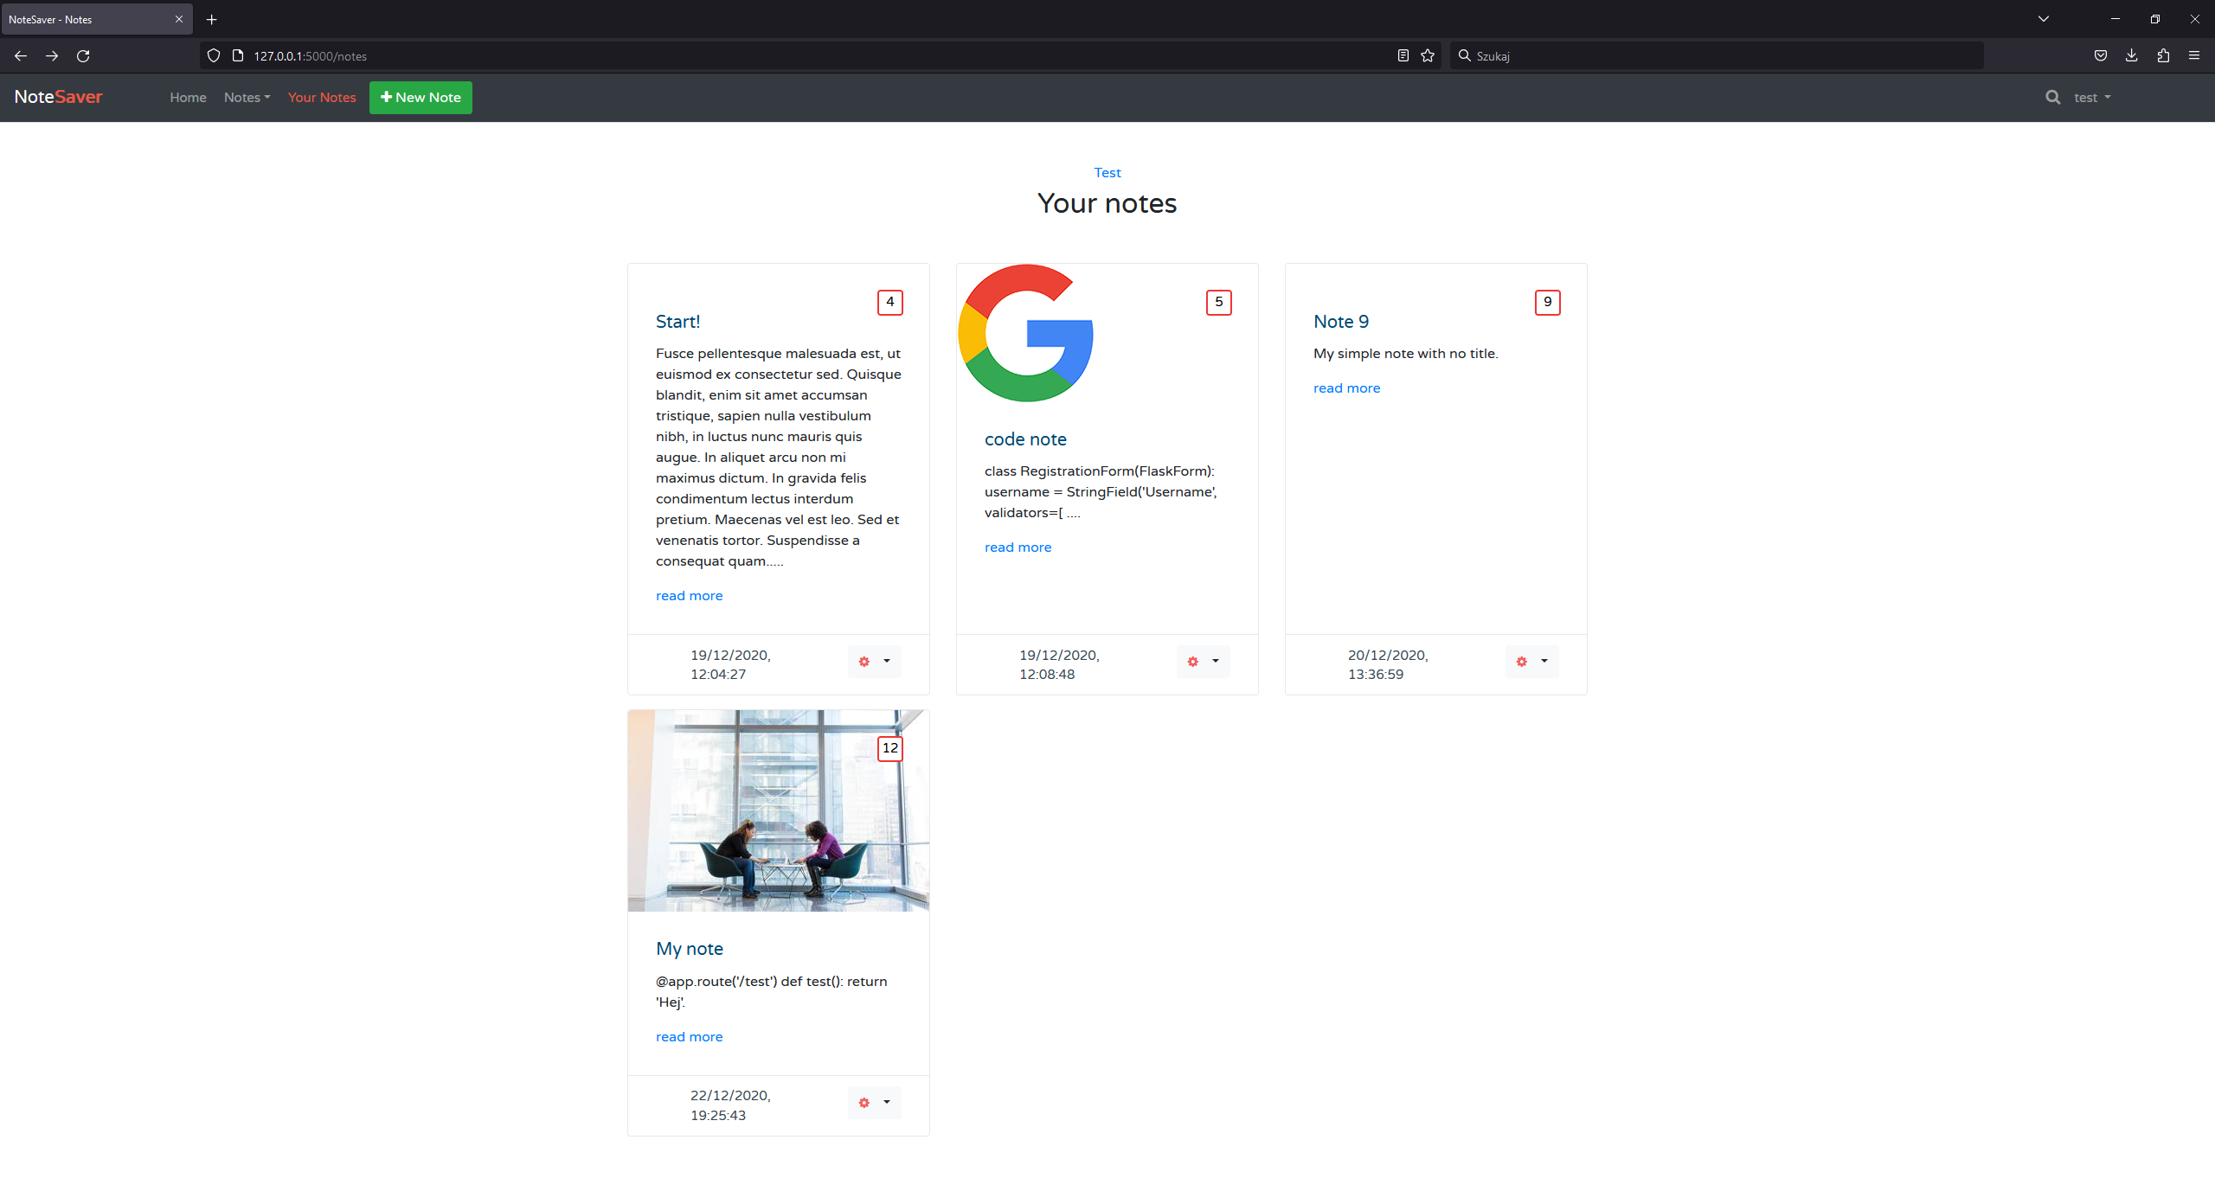The image size is (2215, 1204).
Task: Open the test user dropdown
Action: pyautogui.click(x=2090, y=97)
